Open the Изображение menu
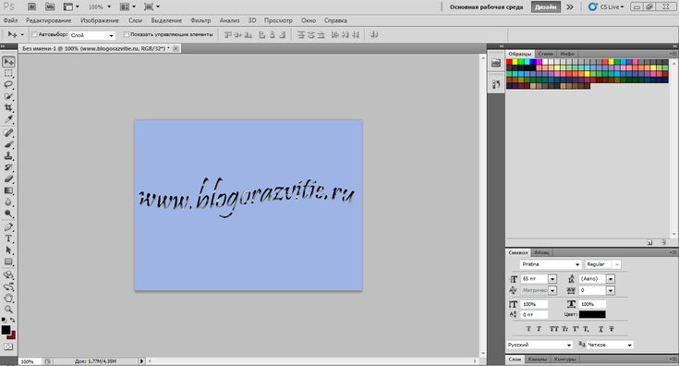Image resolution: width=679 pixels, height=366 pixels. coord(99,20)
